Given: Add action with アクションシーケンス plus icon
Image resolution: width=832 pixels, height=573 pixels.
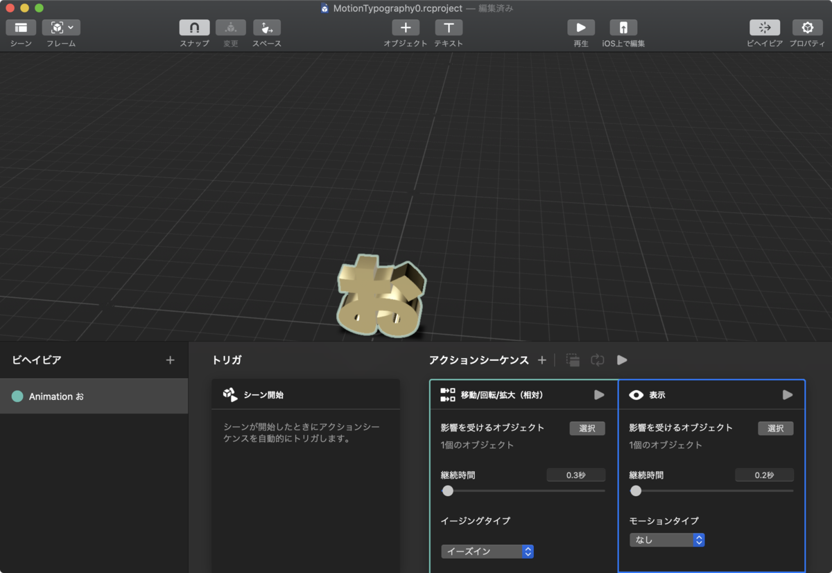Looking at the screenshot, I should point(542,360).
